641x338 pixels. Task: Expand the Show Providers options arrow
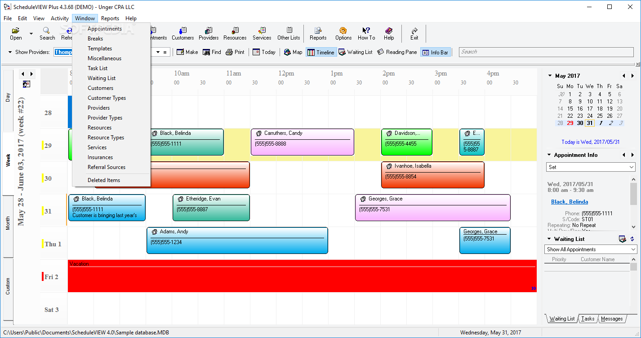[x=10, y=52]
